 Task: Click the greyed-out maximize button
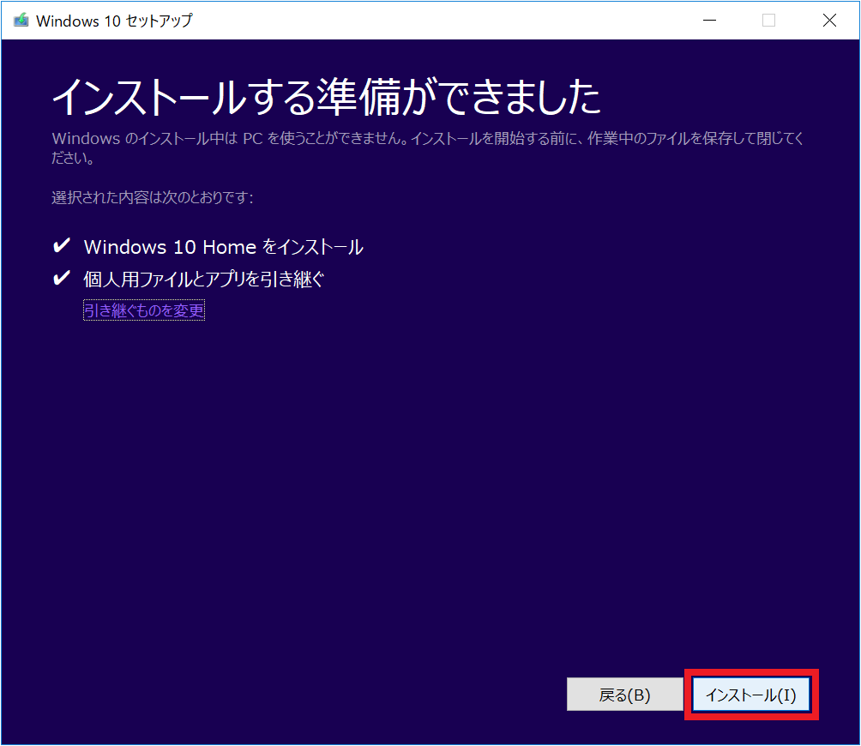[x=768, y=21]
